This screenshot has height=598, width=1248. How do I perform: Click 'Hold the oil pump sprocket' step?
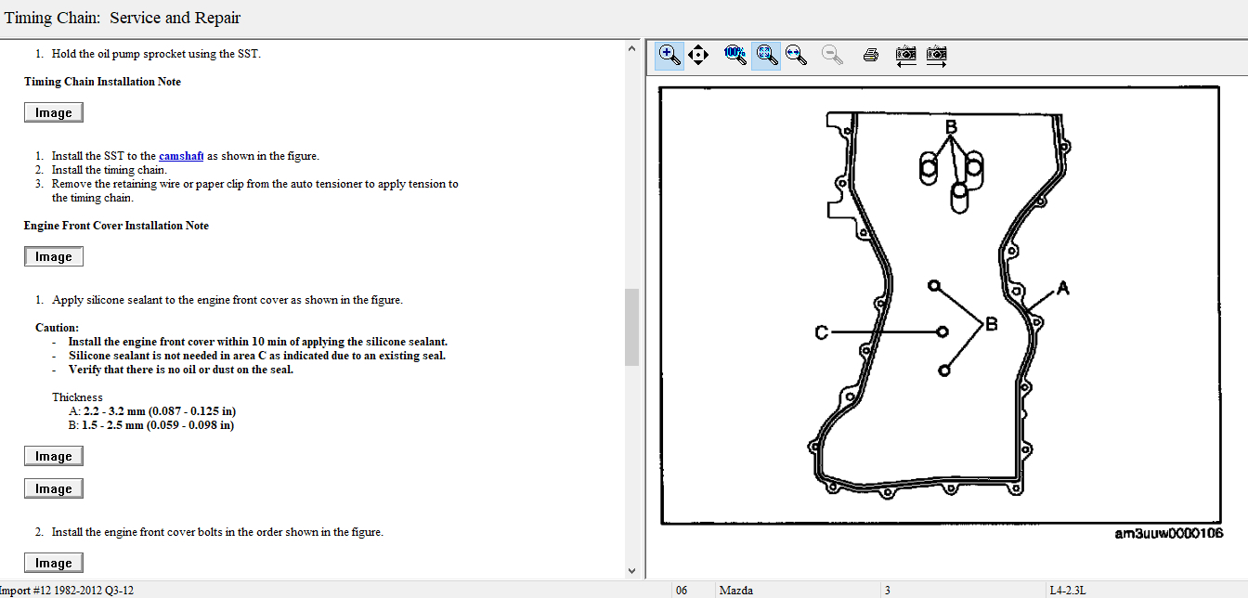click(x=156, y=54)
